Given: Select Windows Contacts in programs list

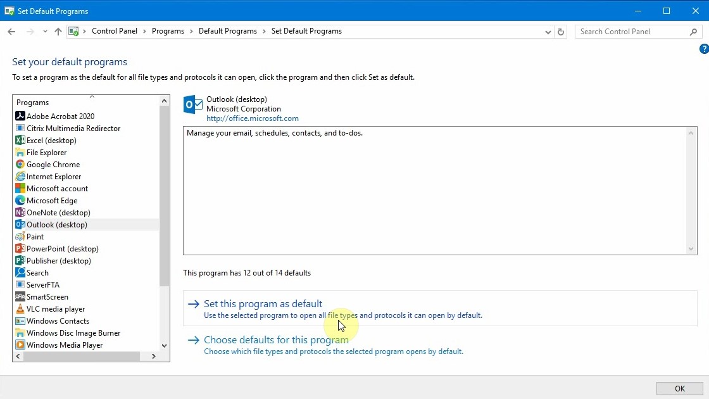Looking at the screenshot, I should pyautogui.click(x=58, y=320).
